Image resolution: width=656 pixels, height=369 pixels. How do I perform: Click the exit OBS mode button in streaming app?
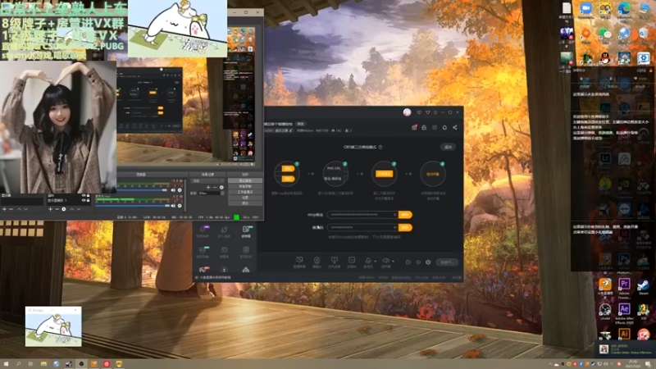[448, 148]
